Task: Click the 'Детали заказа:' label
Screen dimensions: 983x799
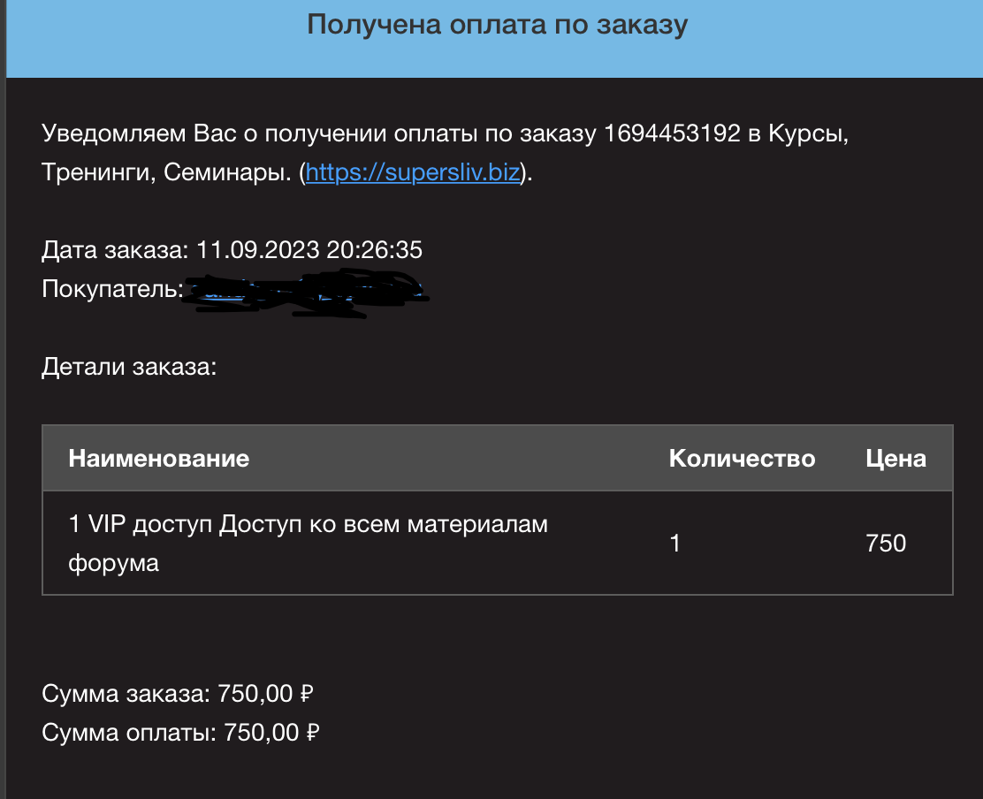Action: (129, 367)
